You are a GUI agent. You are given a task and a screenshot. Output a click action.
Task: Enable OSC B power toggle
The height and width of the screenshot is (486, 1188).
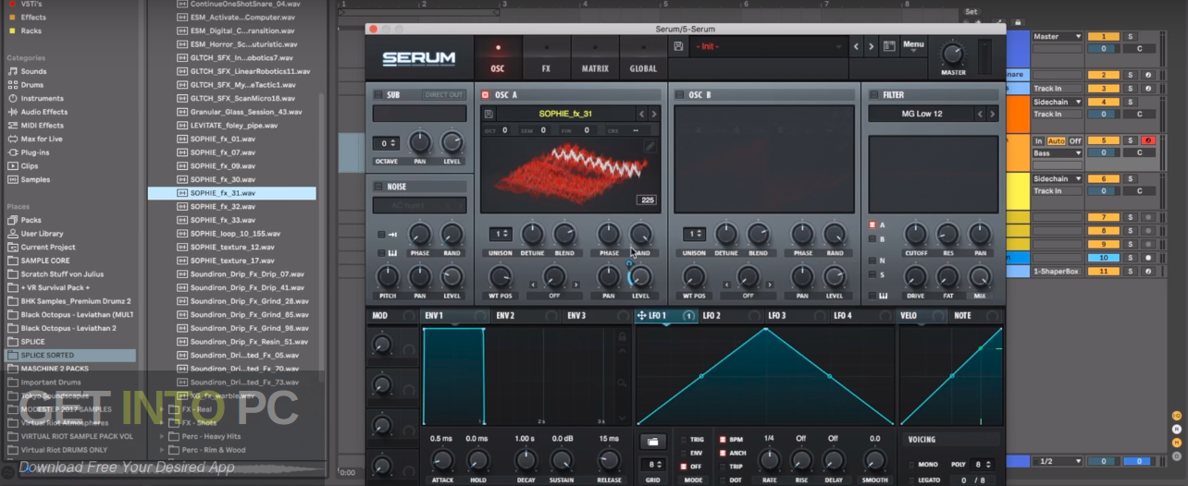(x=678, y=94)
